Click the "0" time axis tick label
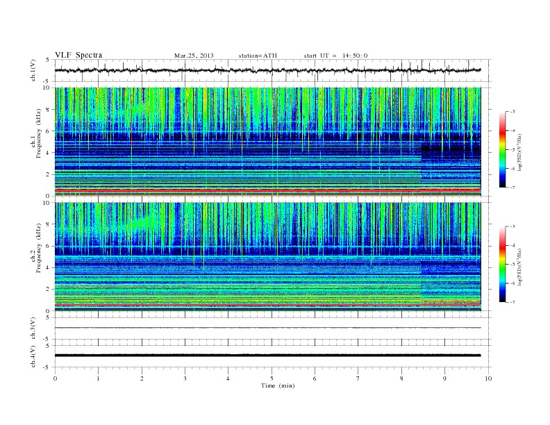Image resolution: width=550 pixels, height=425 pixels. pyautogui.click(x=55, y=378)
